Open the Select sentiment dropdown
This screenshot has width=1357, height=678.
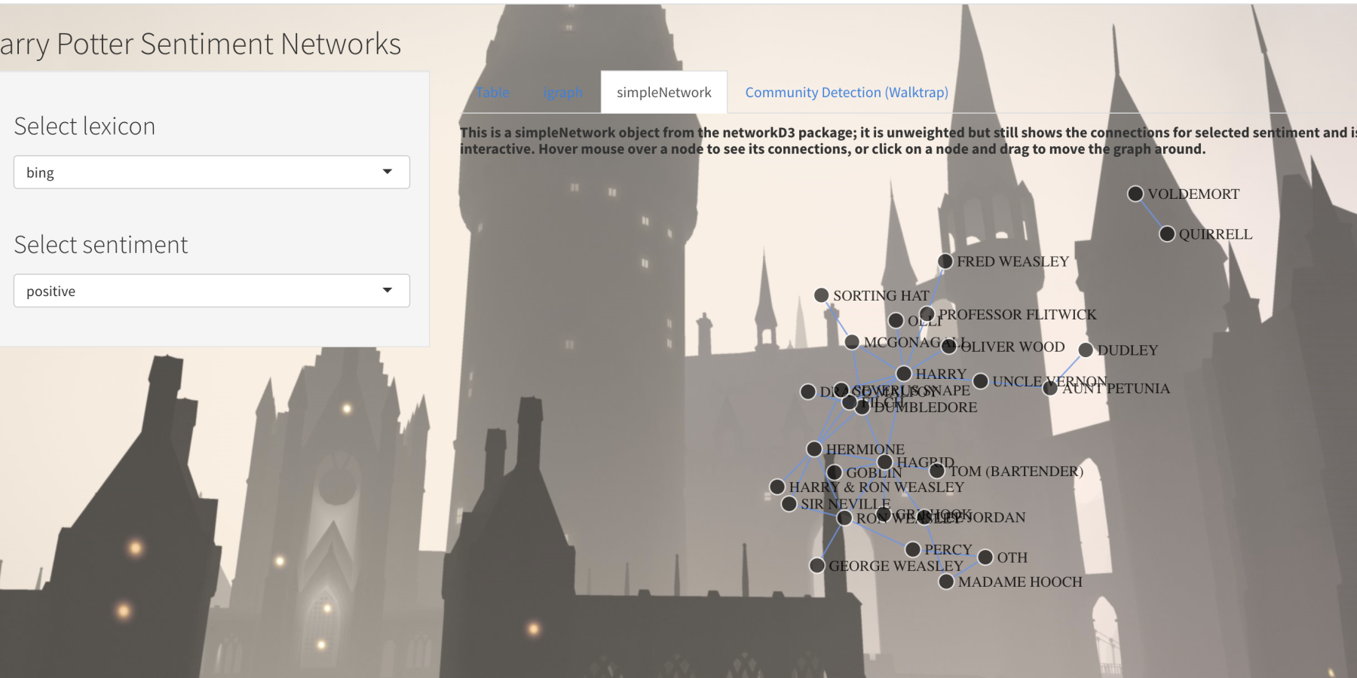tap(211, 291)
